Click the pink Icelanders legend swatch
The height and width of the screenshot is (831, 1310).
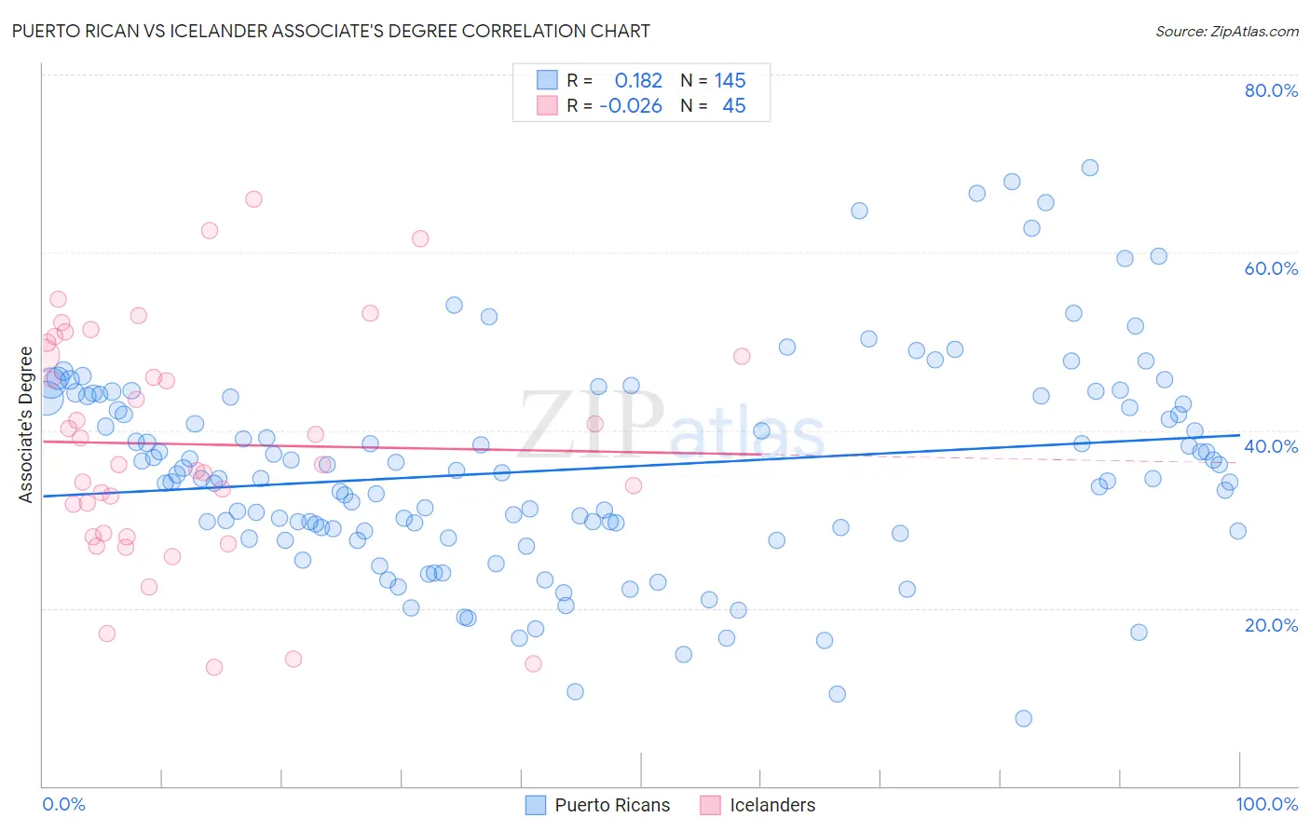point(710,805)
